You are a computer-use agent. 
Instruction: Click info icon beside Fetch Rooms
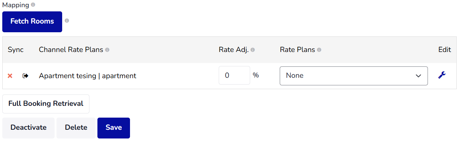(67, 20)
